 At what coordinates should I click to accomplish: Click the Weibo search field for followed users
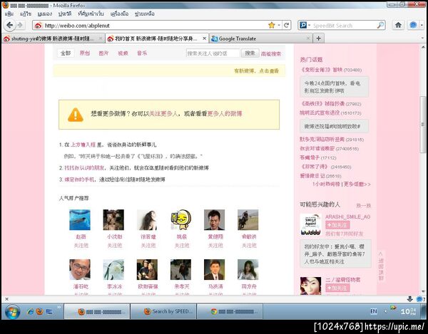pos(213,53)
